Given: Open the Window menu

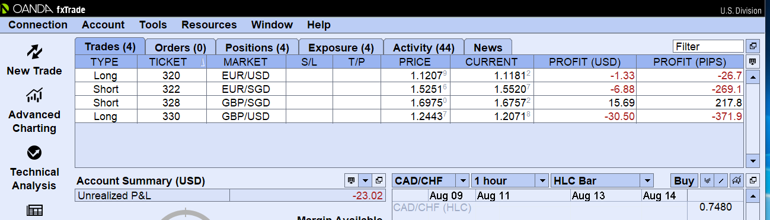Looking at the screenshot, I should click(272, 25).
